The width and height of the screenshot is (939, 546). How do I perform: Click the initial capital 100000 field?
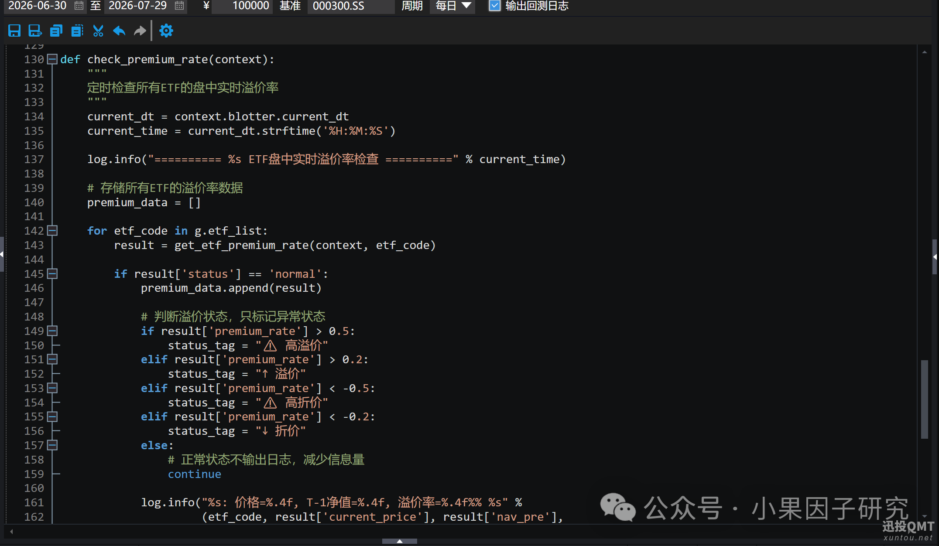click(242, 6)
